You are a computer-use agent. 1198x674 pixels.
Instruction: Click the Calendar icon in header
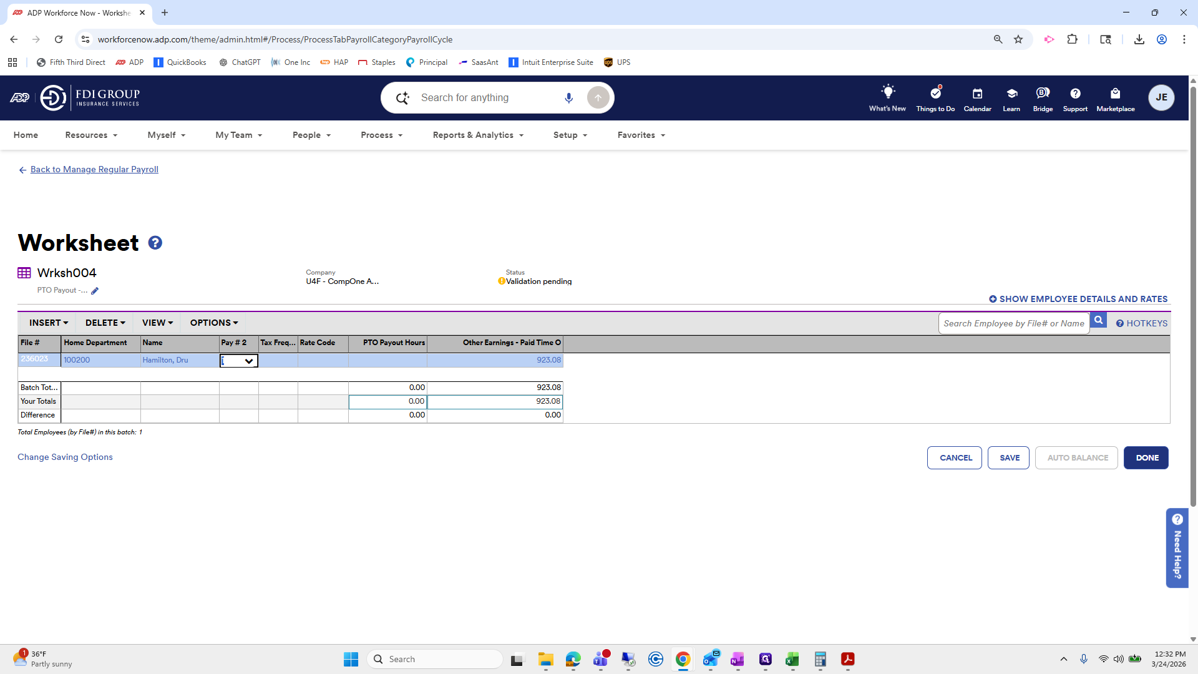click(x=977, y=94)
